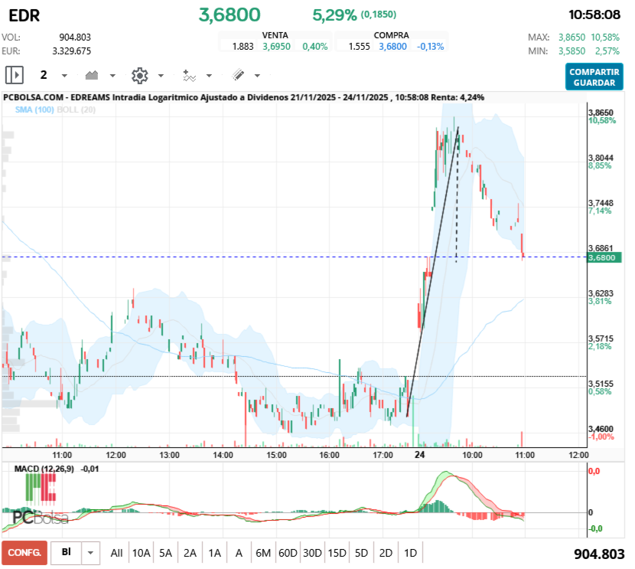Click the add indicator sparkline icon
The width and height of the screenshot is (635, 569).
click(189, 74)
